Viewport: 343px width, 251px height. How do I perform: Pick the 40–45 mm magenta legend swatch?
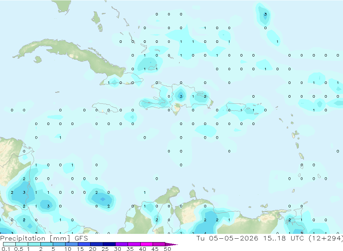point(146,244)
